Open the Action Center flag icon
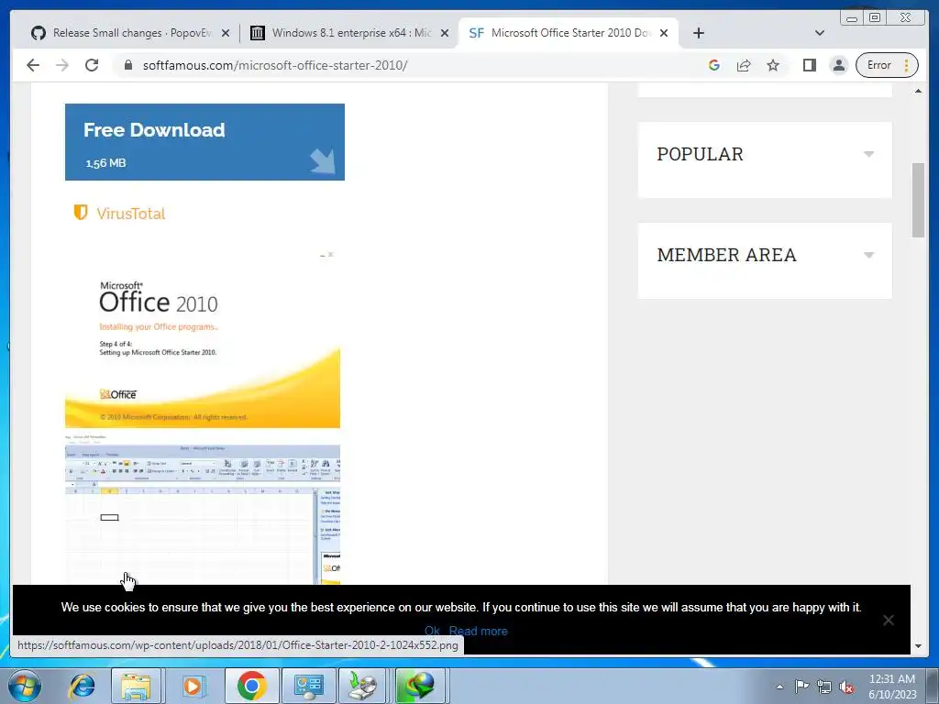Viewport: 939px width, 704px height. pos(801,687)
